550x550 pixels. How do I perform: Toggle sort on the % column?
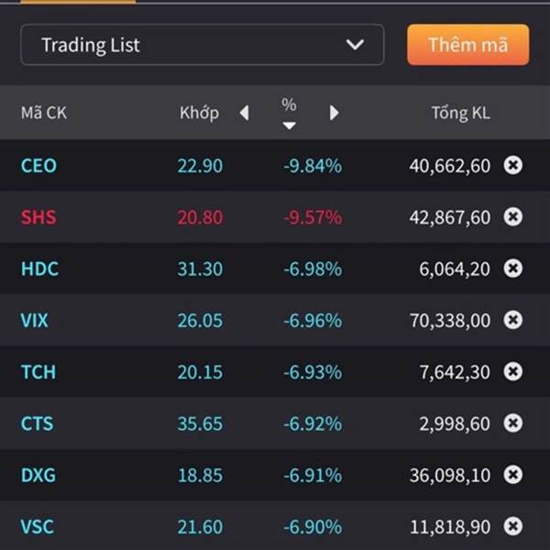[289, 114]
